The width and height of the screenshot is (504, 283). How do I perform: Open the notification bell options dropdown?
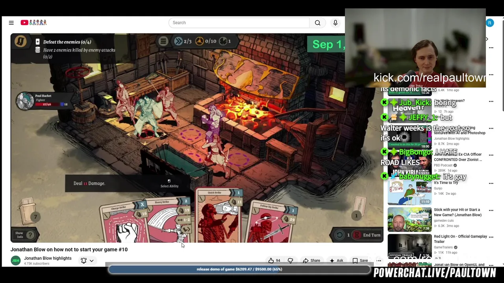click(x=87, y=261)
